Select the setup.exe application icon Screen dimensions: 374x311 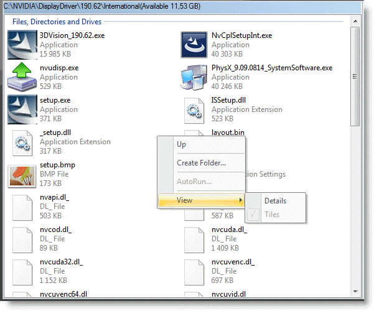(22, 109)
